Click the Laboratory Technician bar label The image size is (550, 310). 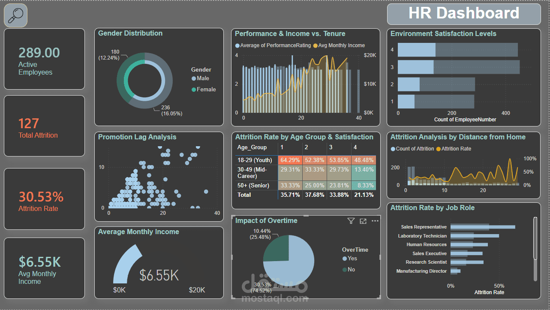click(422, 236)
